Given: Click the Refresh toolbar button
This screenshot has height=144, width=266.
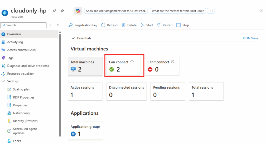Looking at the screenshot, I should click(109, 25).
